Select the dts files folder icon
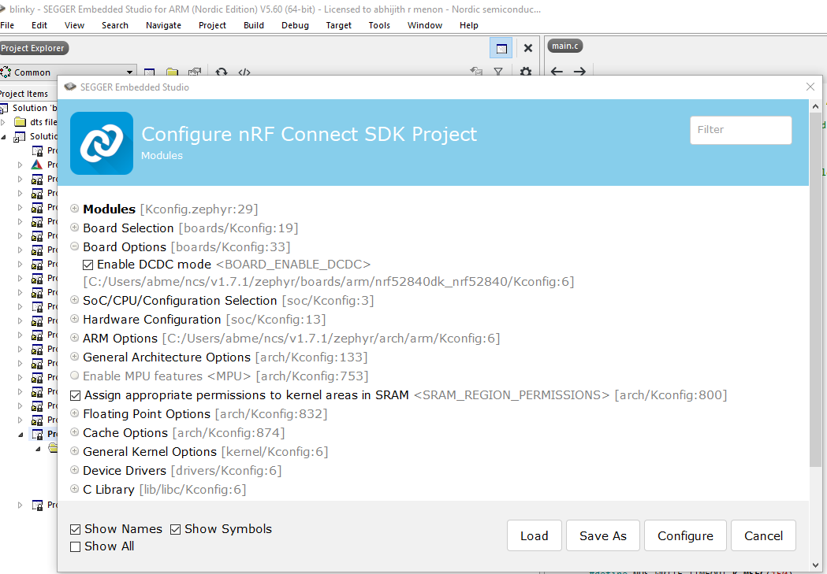Viewport: 827px width, 574px height. point(20,122)
